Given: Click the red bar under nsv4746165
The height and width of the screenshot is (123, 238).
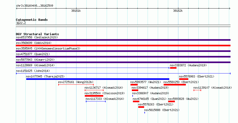Looking at the screenshot, I should coord(136,101).
